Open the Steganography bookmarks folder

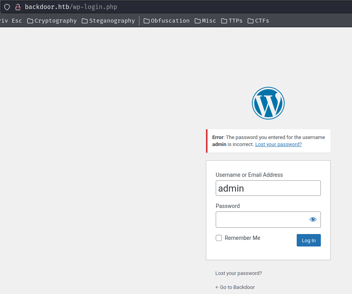point(108,21)
